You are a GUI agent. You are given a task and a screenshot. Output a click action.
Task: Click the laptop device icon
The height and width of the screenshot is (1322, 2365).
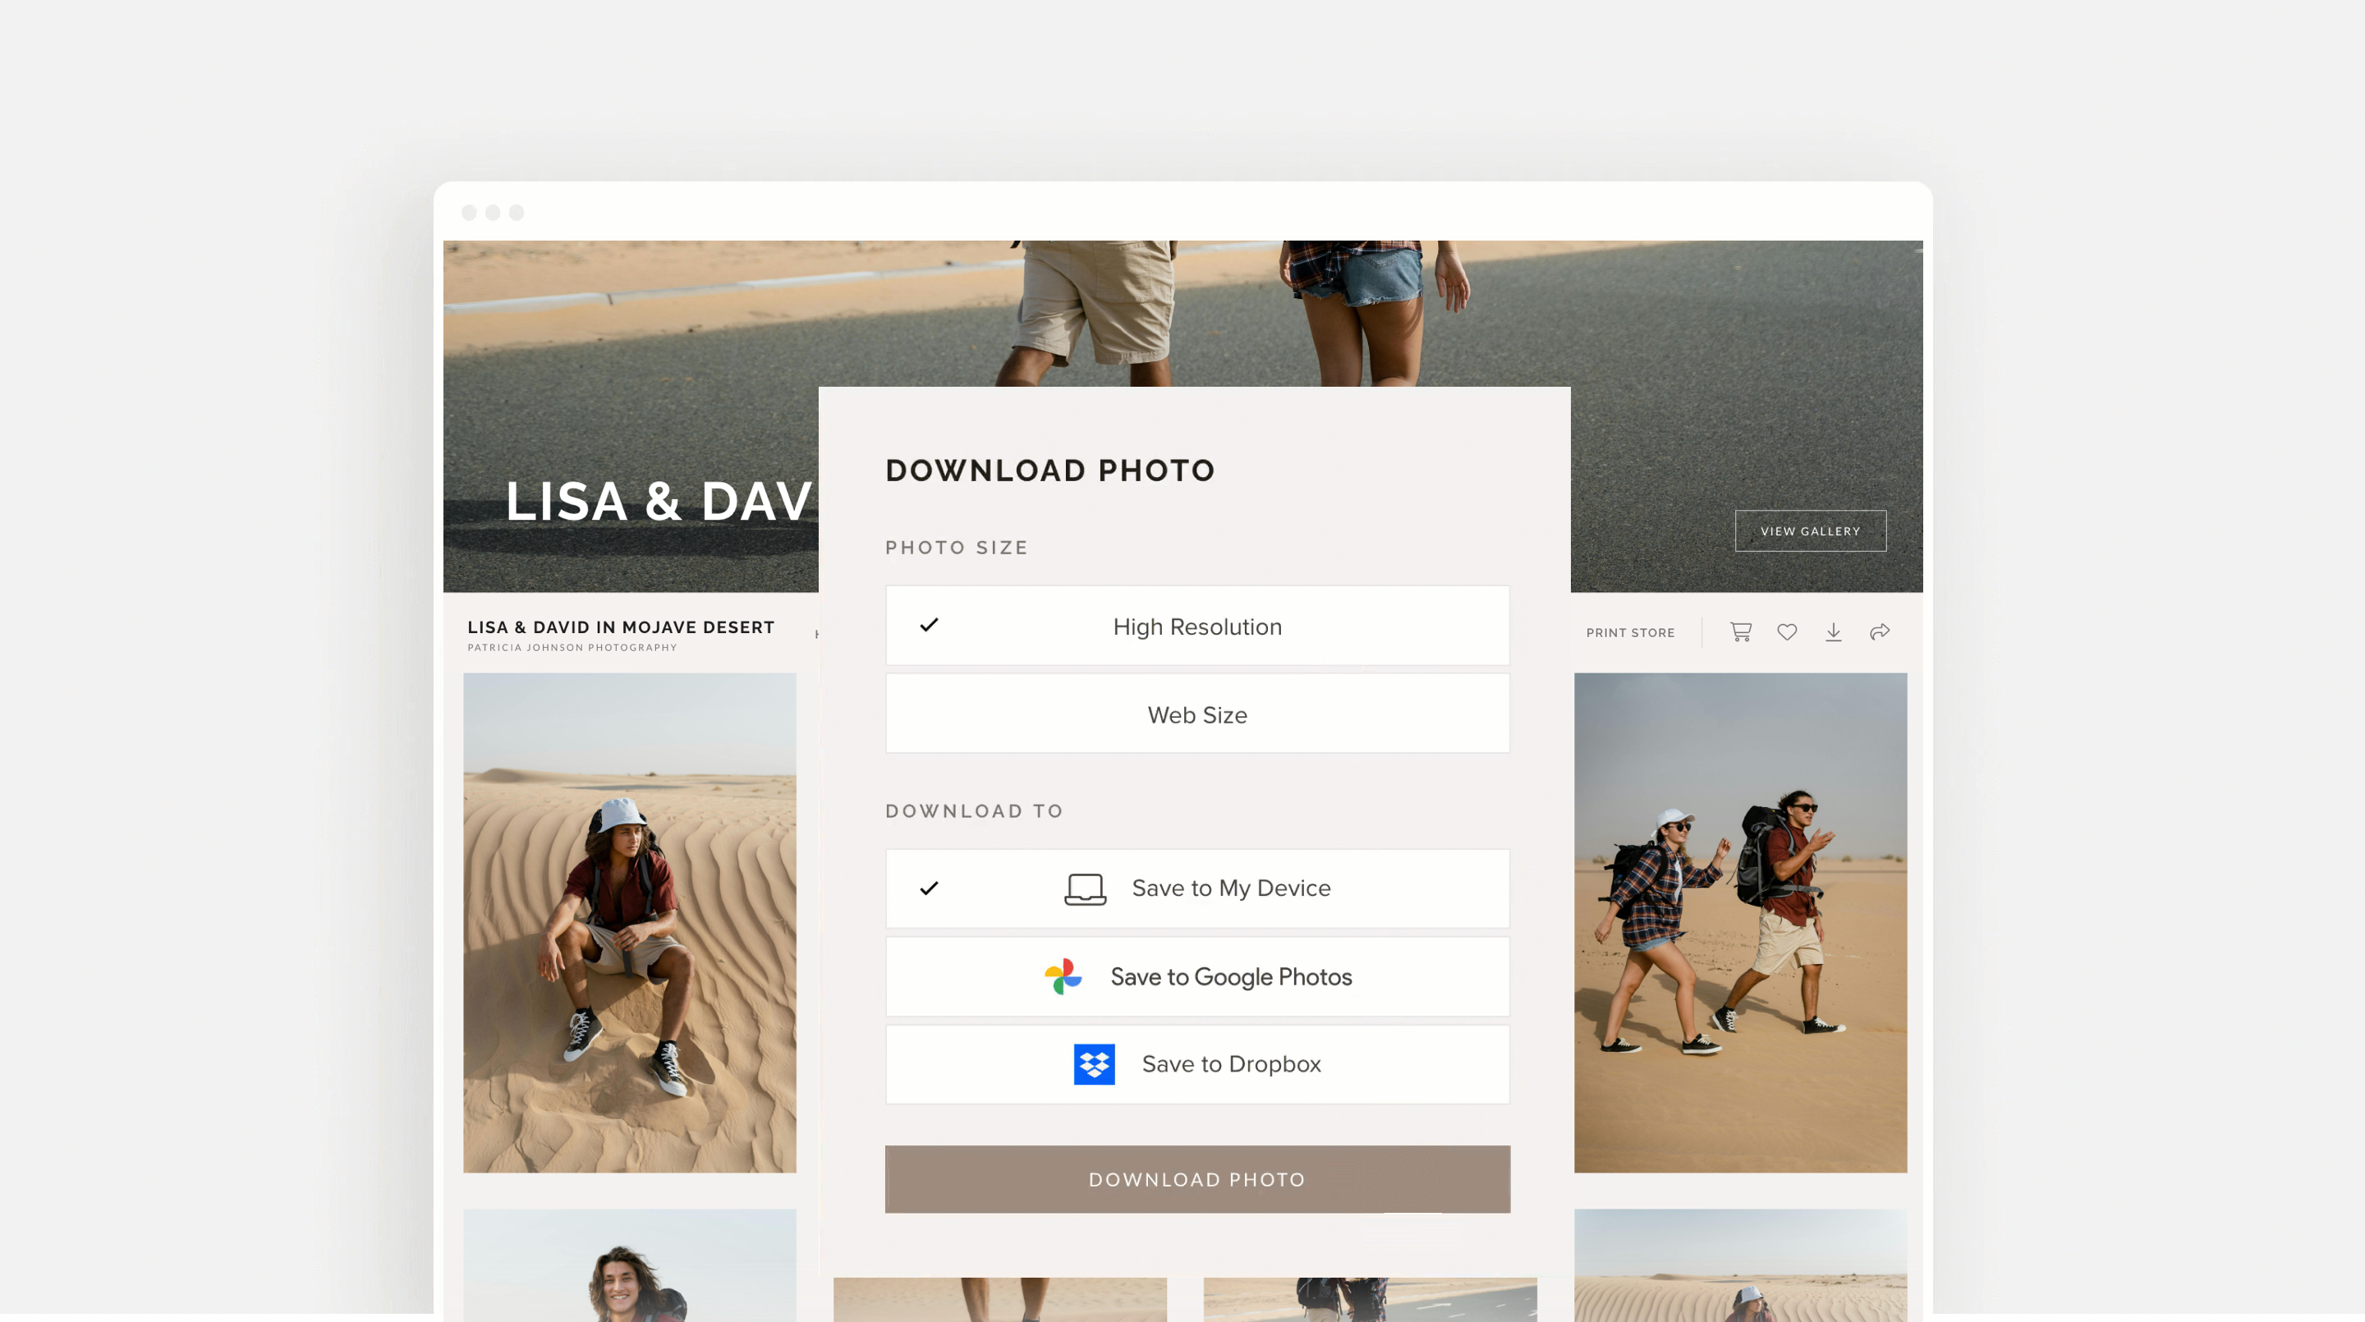[x=1084, y=888]
